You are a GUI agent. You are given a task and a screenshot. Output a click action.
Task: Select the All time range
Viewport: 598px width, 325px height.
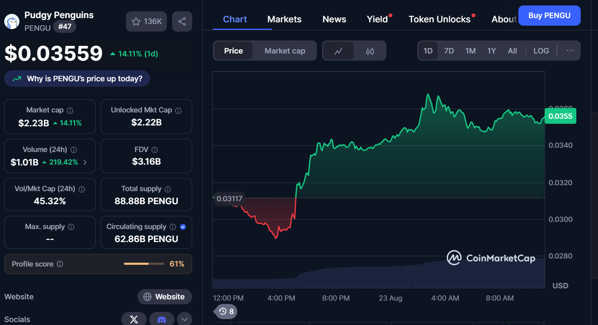pos(512,51)
